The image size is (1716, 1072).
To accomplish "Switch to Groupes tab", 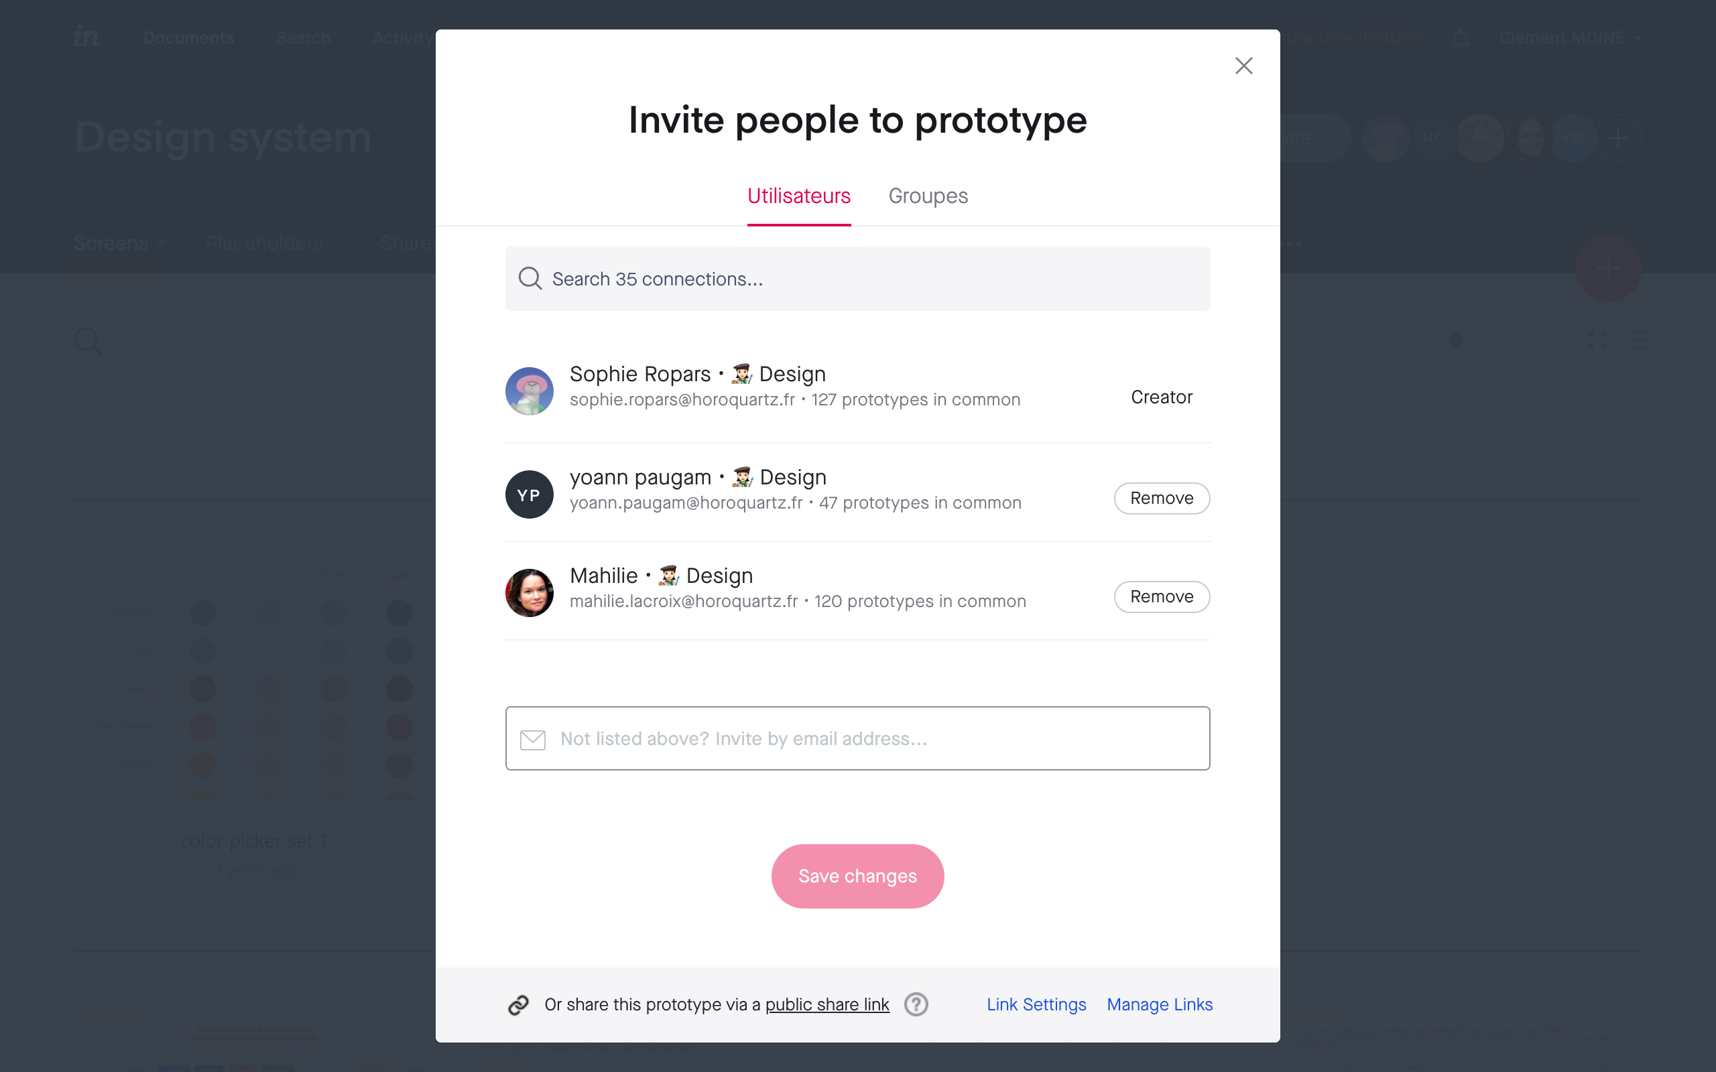I will pyautogui.click(x=928, y=196).
